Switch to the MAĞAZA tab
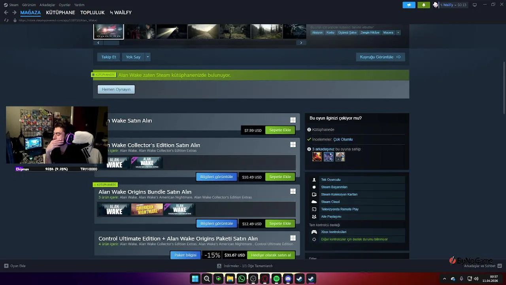This screenshot has width=506, height=285. [x=30, y=12]
